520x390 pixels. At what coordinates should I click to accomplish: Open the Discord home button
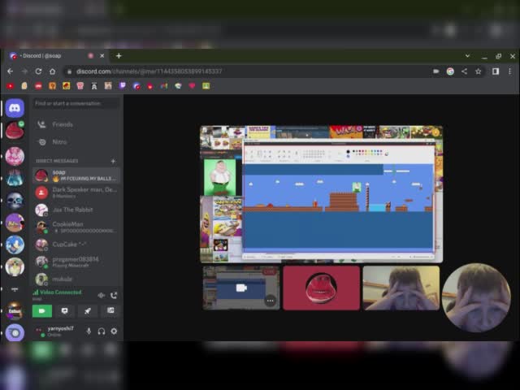coord(15,108)
